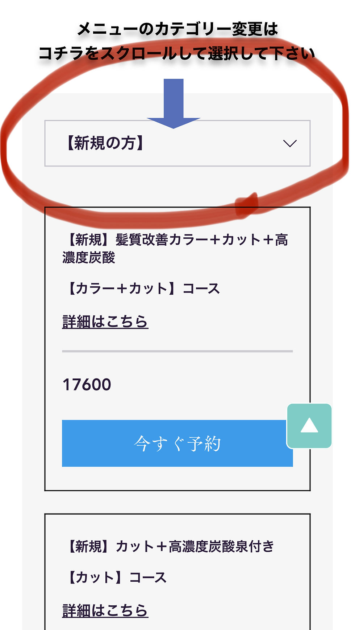
Task: Click the 【新規の方】 label text in the selector
Action: click(x=105, y=143)
